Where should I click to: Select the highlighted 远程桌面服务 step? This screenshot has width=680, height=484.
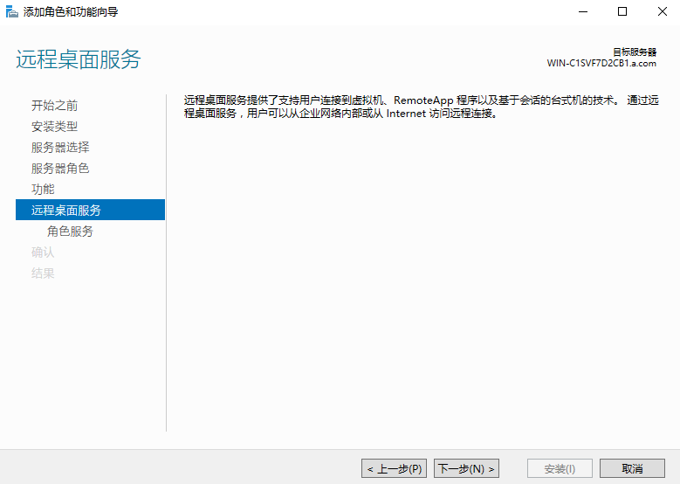pos(90,210)
